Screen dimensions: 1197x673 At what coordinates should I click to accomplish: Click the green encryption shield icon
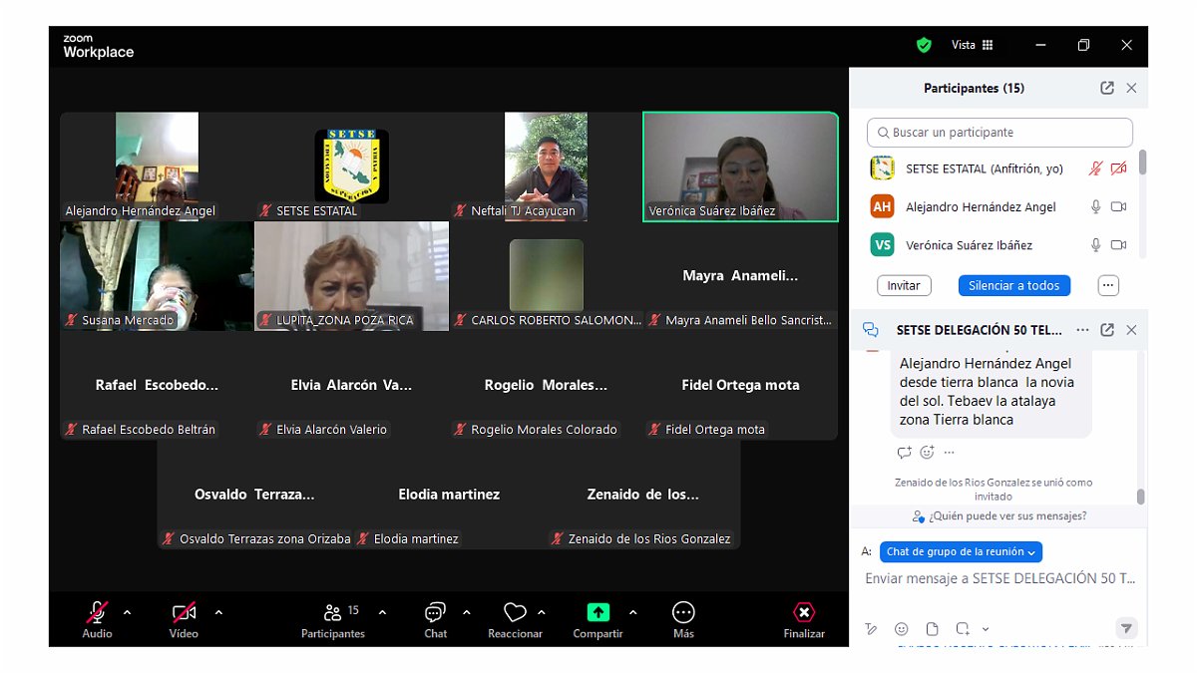click(x=924, y=45)
